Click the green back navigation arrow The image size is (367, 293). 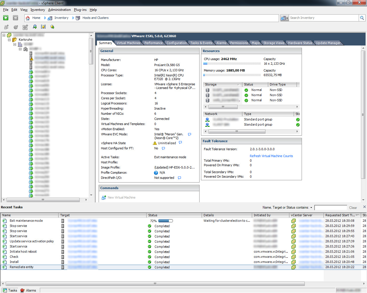point(6,18)
